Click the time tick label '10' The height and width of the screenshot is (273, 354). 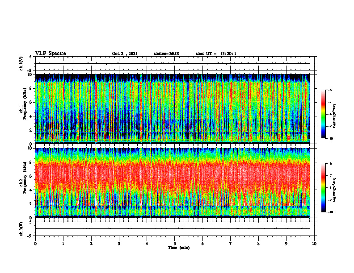(x=314, y=244)
